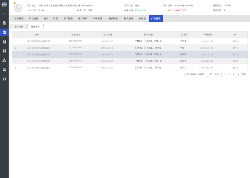The height and width of the screenshot is (178, 250).
Task: Select the highlighted users icon in the sidebar
Action: [x=4, y=32]
